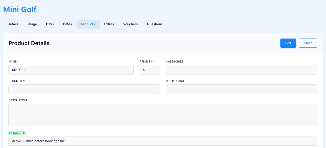
Task: Select the Dates tab
Action: (x=67, y=24)
